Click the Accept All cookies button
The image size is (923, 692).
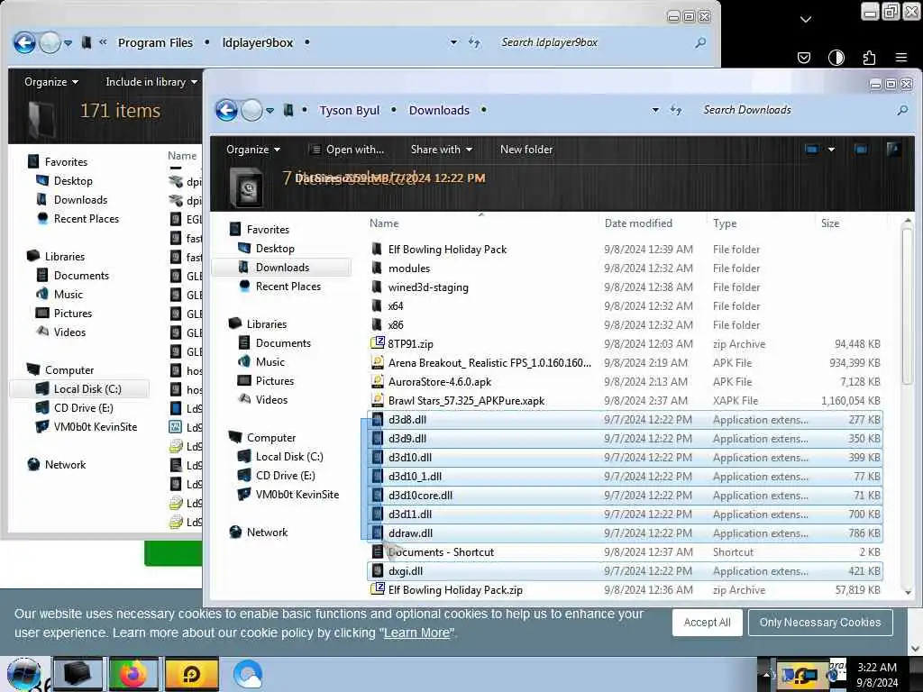coord(707,622)
